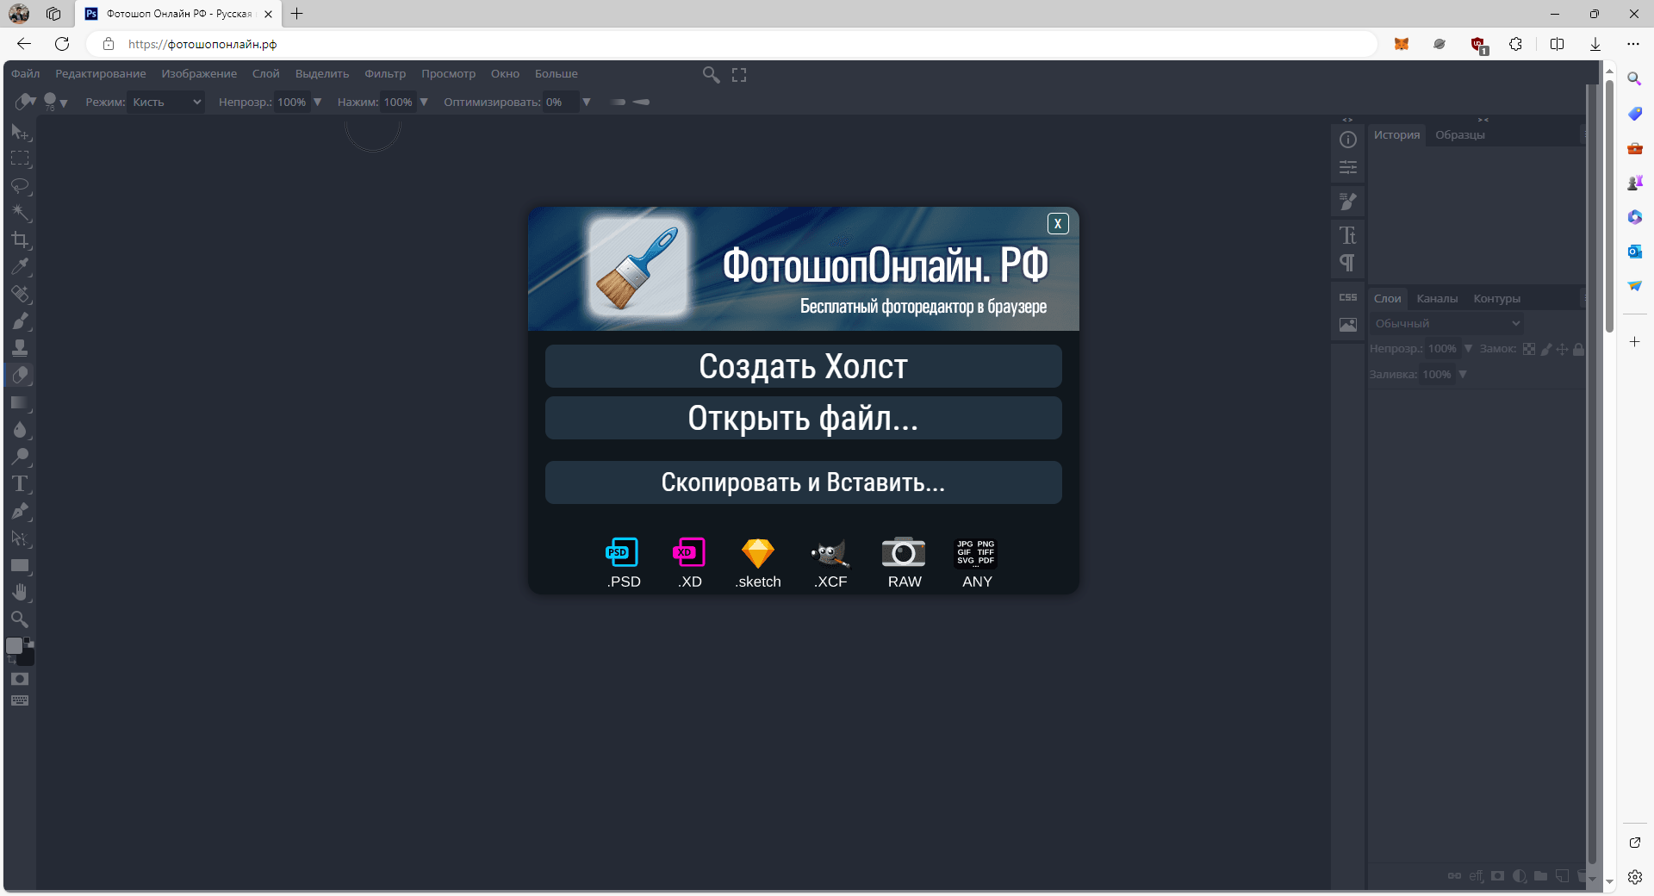The height and width of the screenshot is (896, 1654).
Task: Open the CSS panel icon
Action: (1347, 297)
